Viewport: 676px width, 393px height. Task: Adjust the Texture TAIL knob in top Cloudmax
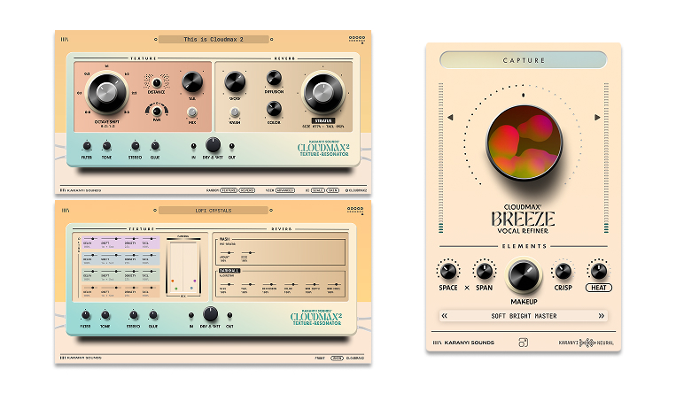click(x=192, y=81)
